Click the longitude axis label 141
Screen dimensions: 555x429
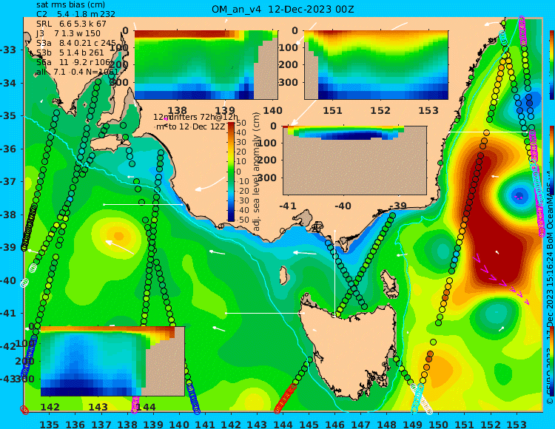click(205, 424)
